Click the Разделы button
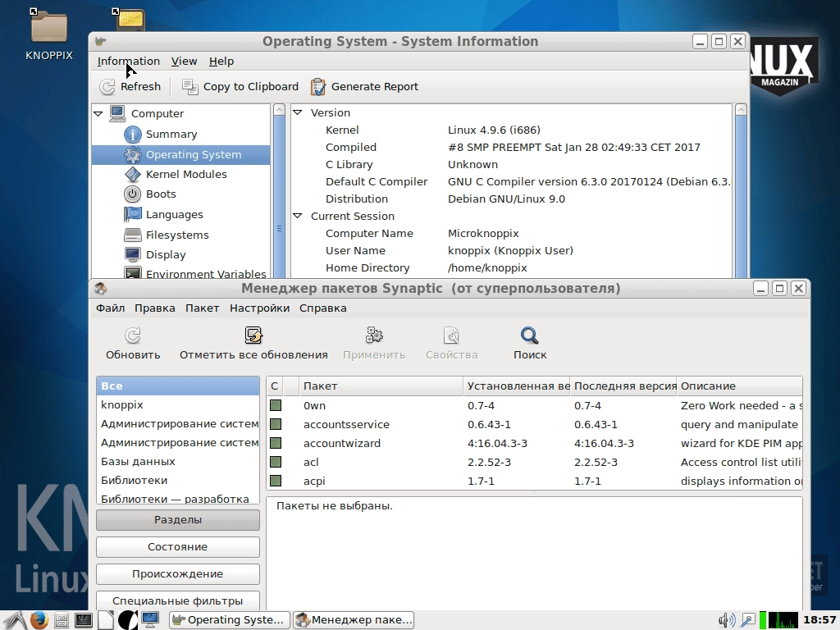This screenshot has height=630, width=840. (x=178, y=519)
